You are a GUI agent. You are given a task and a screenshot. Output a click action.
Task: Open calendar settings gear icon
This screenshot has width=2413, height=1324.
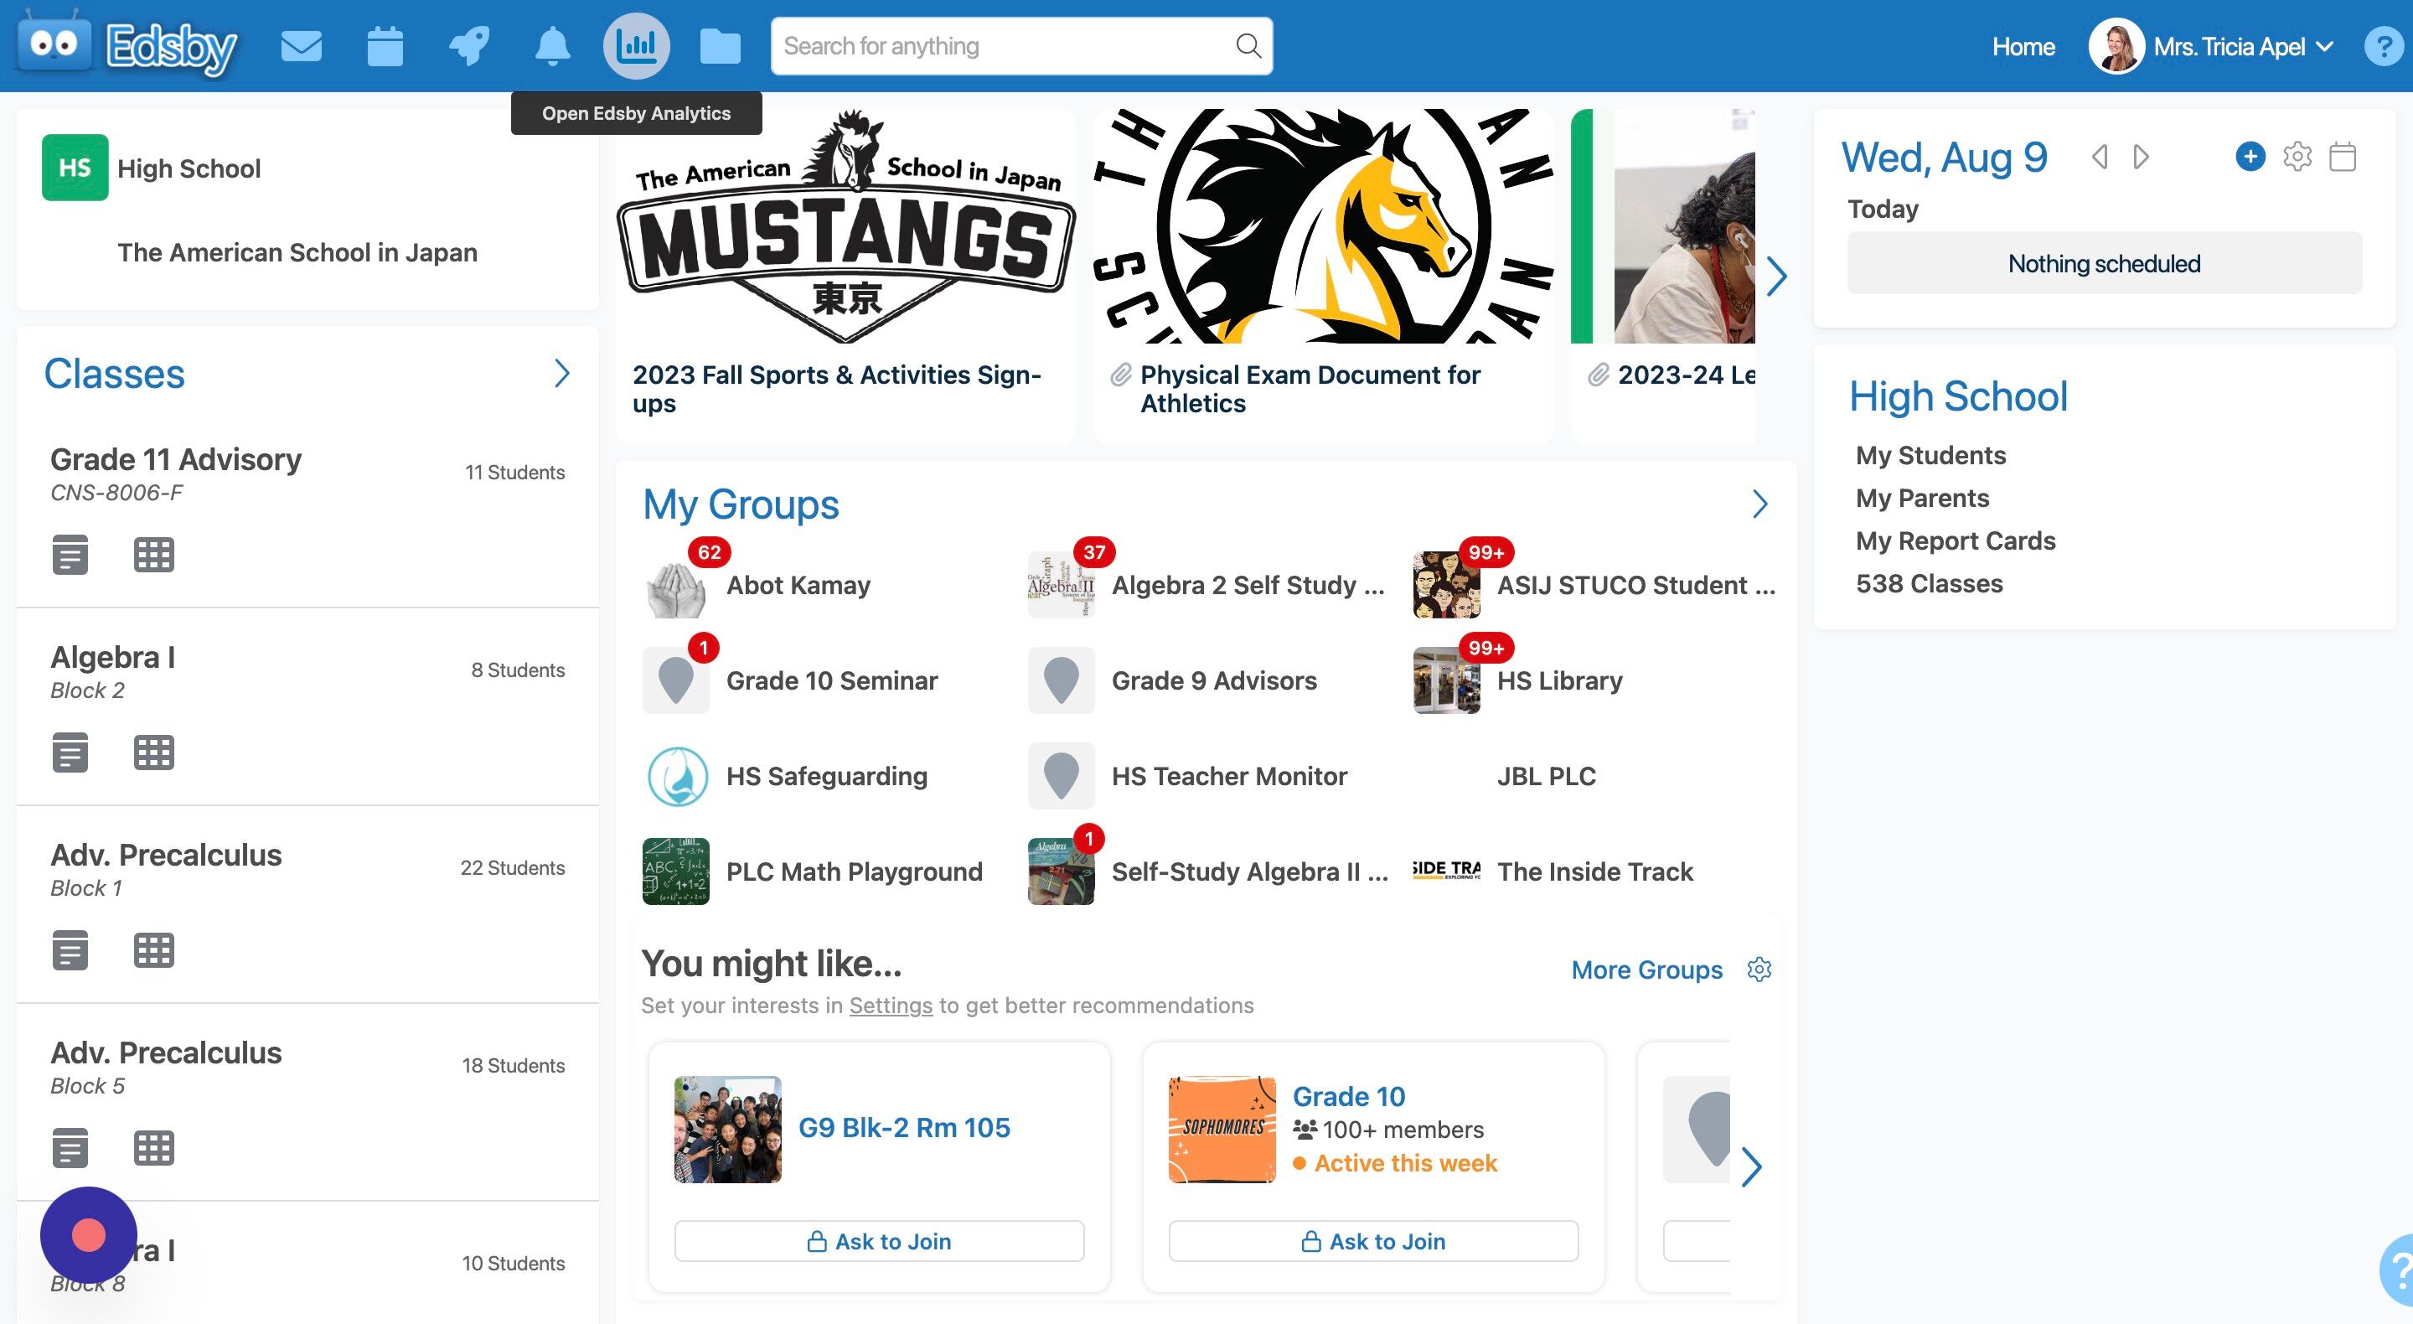(2297, 157)
